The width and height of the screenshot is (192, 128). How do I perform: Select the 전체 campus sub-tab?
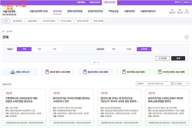coord(6,21)
